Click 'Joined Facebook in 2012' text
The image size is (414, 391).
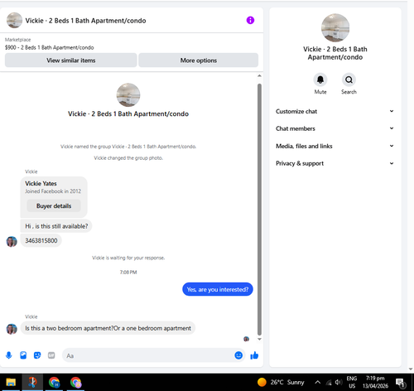[x=53, y=191]
